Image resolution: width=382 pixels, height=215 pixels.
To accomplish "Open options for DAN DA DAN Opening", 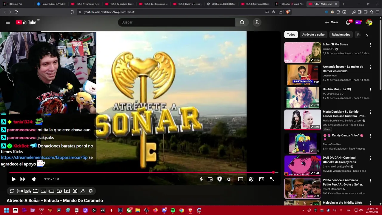I will pyautogui.click(x=370, y=158).
